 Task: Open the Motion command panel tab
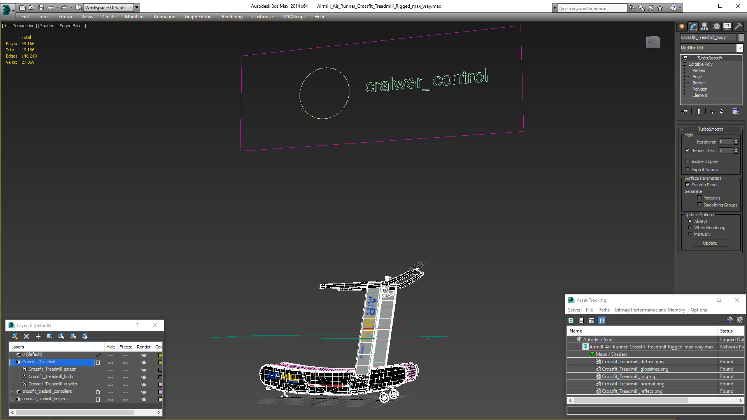[x=716, y=26]
